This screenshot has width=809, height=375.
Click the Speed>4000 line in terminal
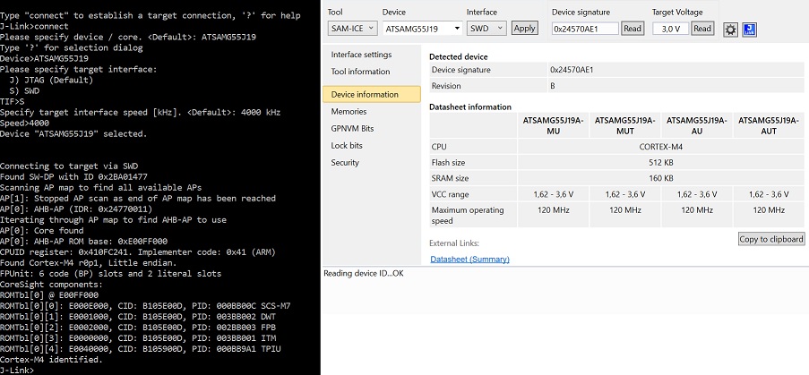coord(25,124)
